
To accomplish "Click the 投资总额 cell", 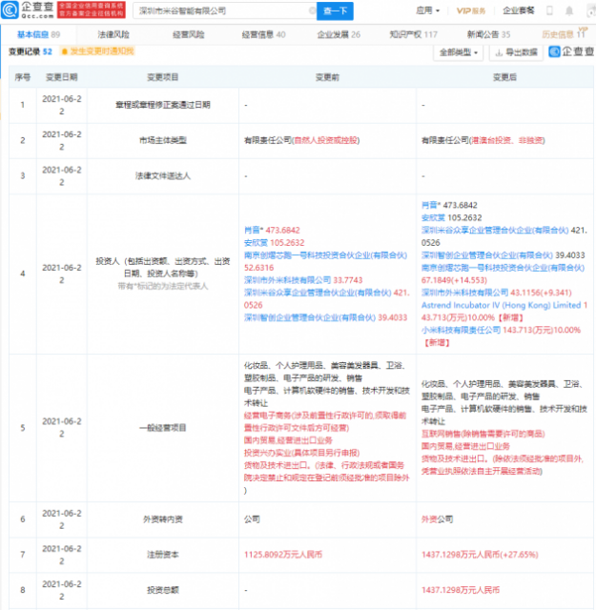I will click(x=163, y=590).
